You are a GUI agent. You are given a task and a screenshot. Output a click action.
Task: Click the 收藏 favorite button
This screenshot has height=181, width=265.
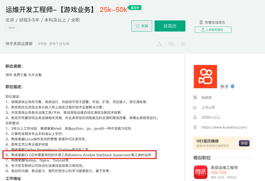[142, 26]
